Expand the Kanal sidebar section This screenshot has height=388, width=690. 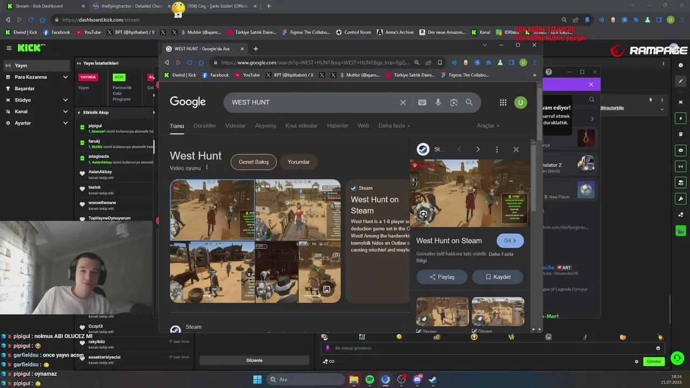click(x=65, y=112)
